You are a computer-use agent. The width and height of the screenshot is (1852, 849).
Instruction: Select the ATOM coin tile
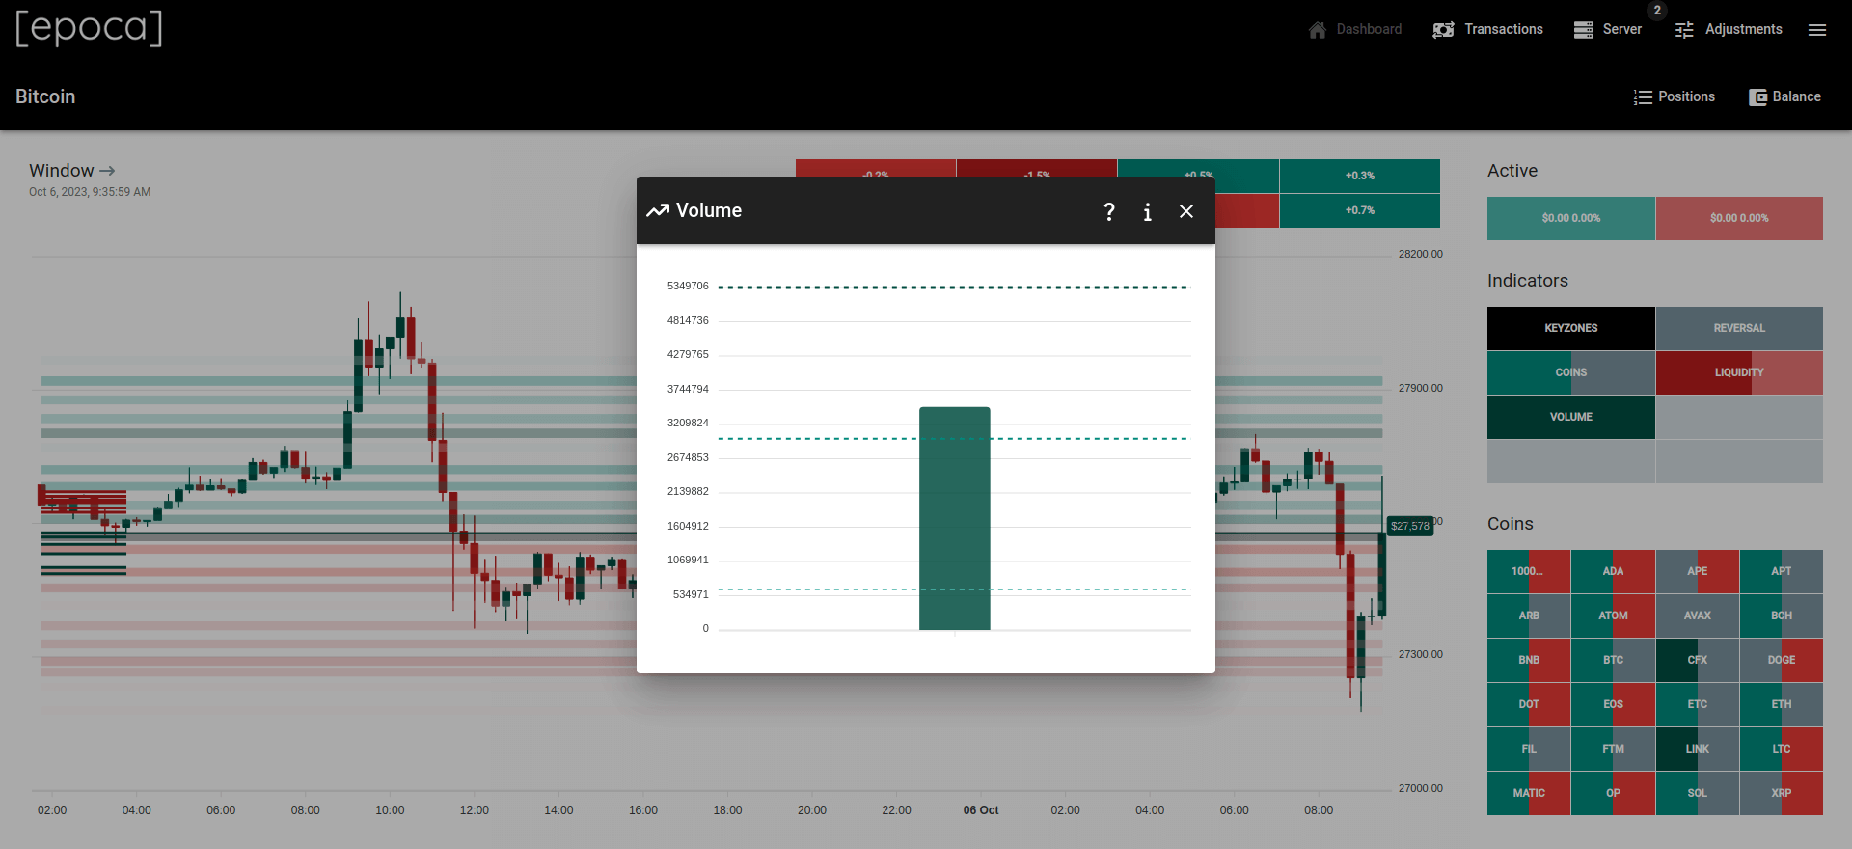click(x=1613, y=616)
